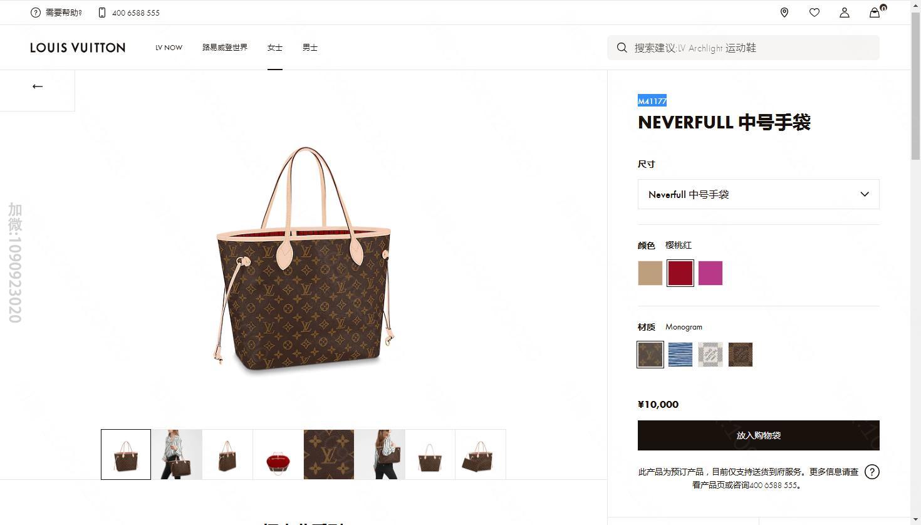Click the 放入购物袋 add to bag button

pyautogui.click(x=759, y=435)
